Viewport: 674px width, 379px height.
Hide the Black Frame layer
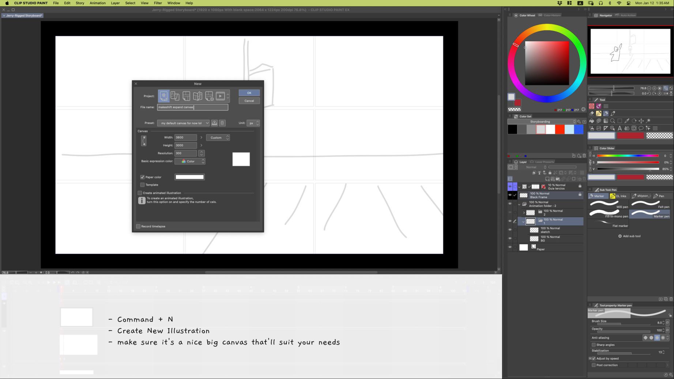[x=510, y=195]
